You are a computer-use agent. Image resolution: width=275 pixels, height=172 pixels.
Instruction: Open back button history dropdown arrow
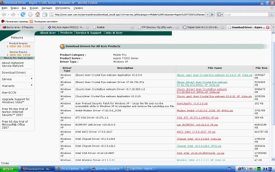coord(8,15)
